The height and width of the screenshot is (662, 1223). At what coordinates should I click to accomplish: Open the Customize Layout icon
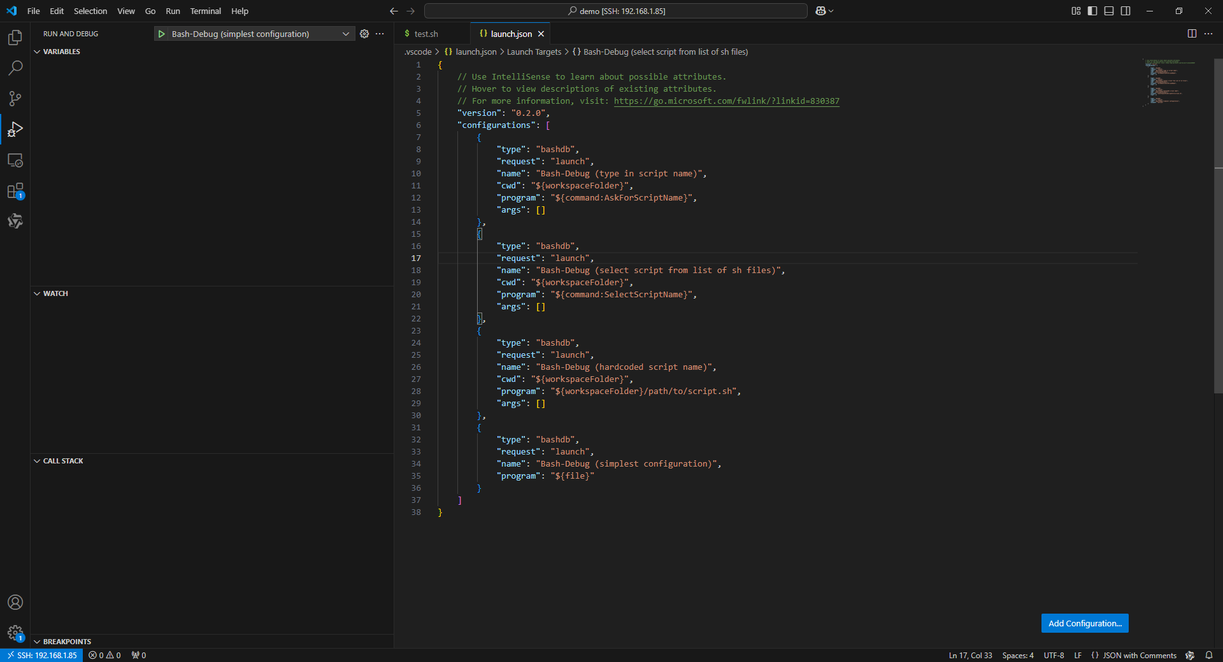point(1076,11)
